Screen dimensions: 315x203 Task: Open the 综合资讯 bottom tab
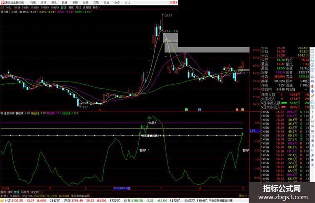pyautogui.click(x=39, y=196)
